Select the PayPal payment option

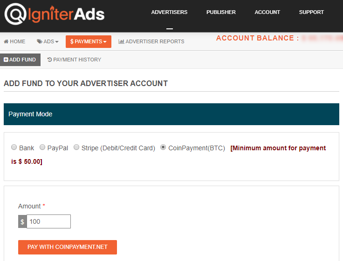point(42,147)
